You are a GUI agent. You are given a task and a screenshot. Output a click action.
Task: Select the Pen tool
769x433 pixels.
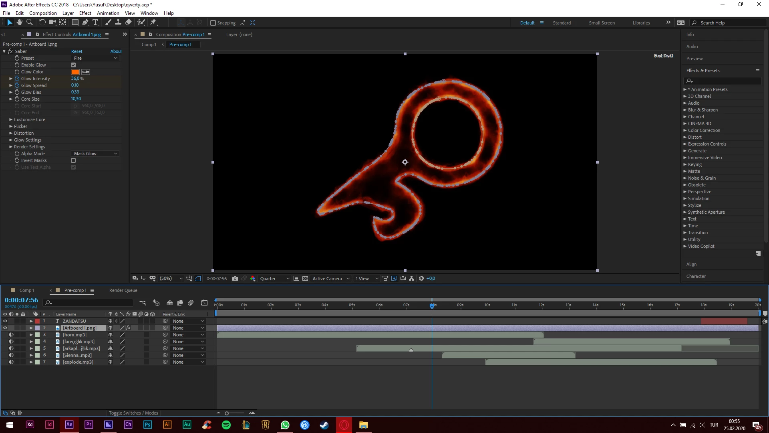coord(85,22)
